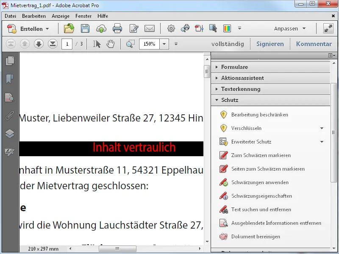Switch to the Kommentar pane
This screenshot has height=254, width=339.
point(314,44)
